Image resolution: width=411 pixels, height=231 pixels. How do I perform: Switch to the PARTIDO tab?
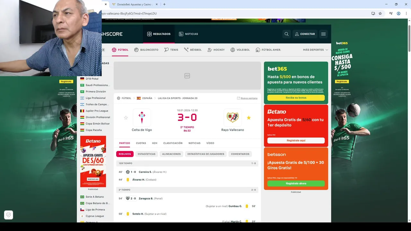coord(125,143)
